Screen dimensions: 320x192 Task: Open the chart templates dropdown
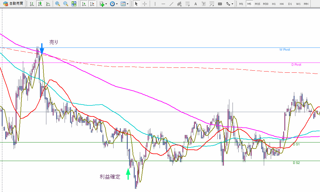point(124,4)
